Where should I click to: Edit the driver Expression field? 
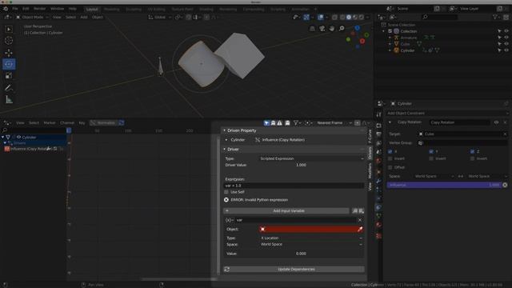(x=294, y=186)
